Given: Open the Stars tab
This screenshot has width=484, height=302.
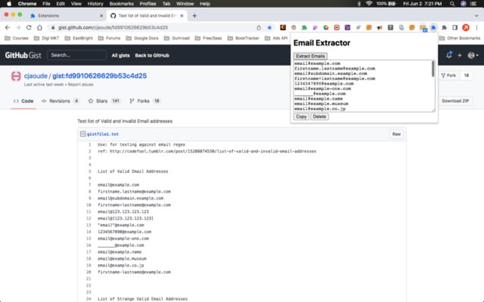Looking at the screenshot, I should pos(104,101).
